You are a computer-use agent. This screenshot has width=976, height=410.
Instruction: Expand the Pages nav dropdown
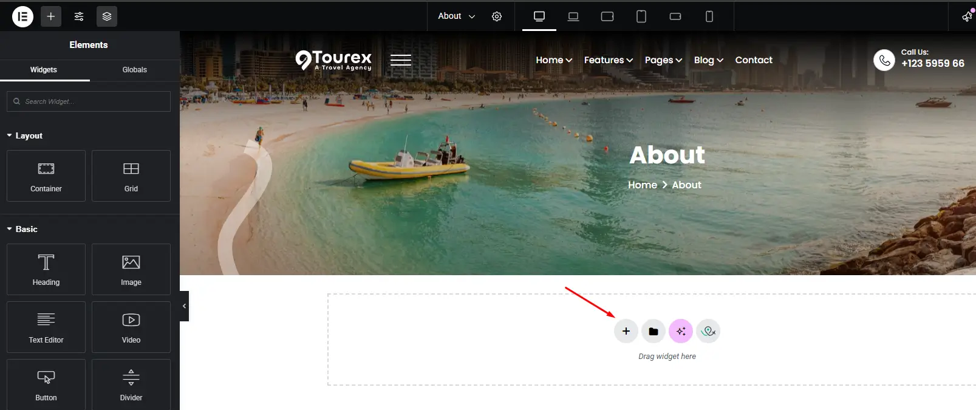tap(663, 60)
